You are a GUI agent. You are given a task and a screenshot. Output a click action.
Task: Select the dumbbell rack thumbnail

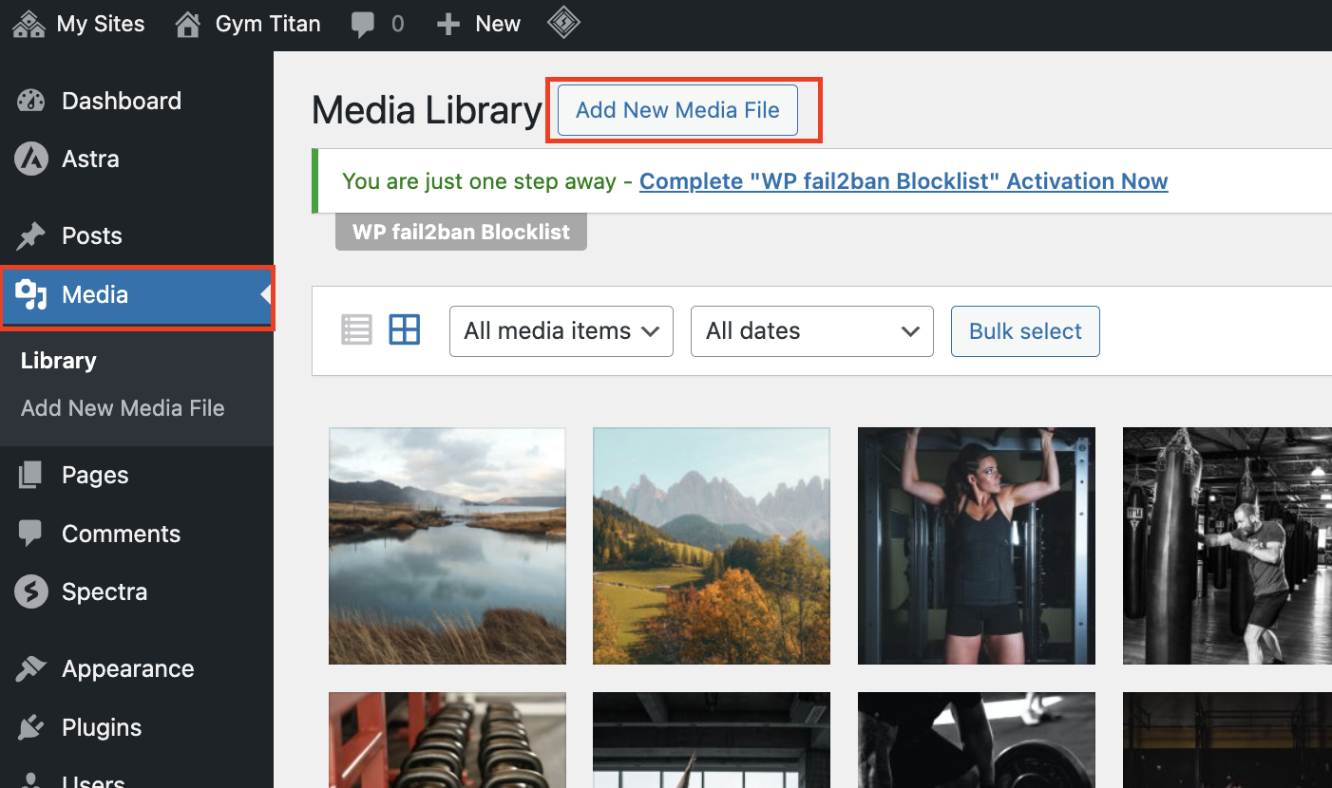(x=447, y=740)
